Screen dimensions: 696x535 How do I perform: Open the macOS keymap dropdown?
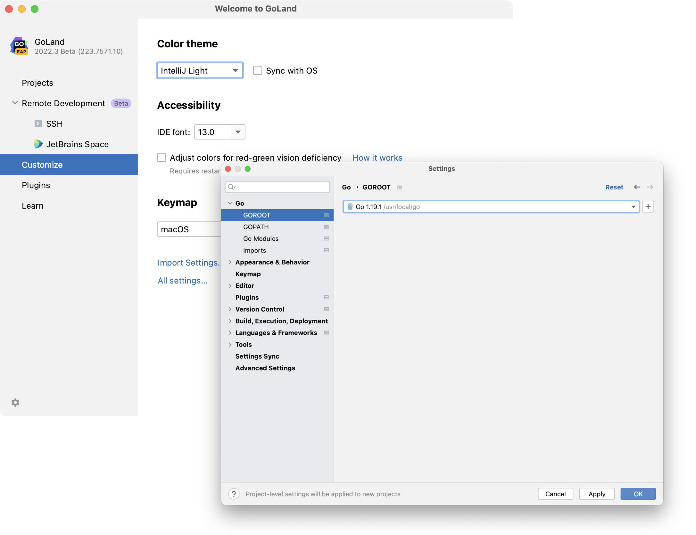click(x=189, y=229)
